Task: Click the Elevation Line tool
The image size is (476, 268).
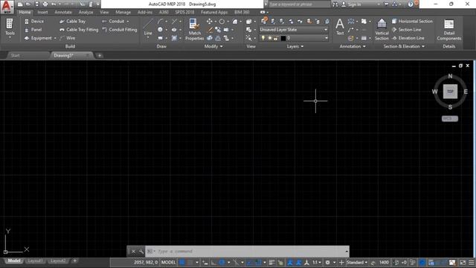Action: pos(408,38)
